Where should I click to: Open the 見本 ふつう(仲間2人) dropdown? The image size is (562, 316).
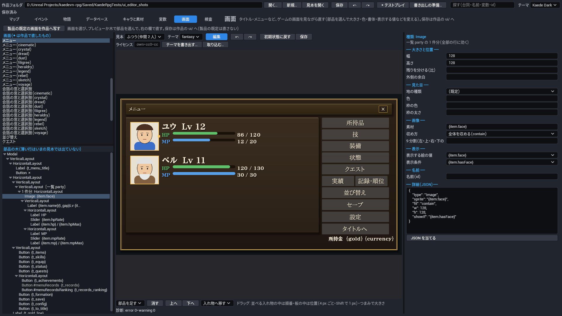pyautogui.click(x=144, y=37)
